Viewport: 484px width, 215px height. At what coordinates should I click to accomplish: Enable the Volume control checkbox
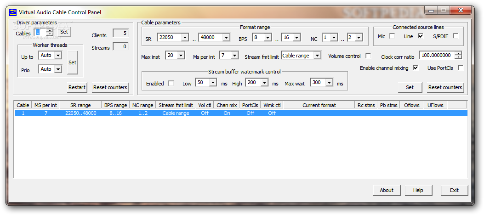coord(368,56)
